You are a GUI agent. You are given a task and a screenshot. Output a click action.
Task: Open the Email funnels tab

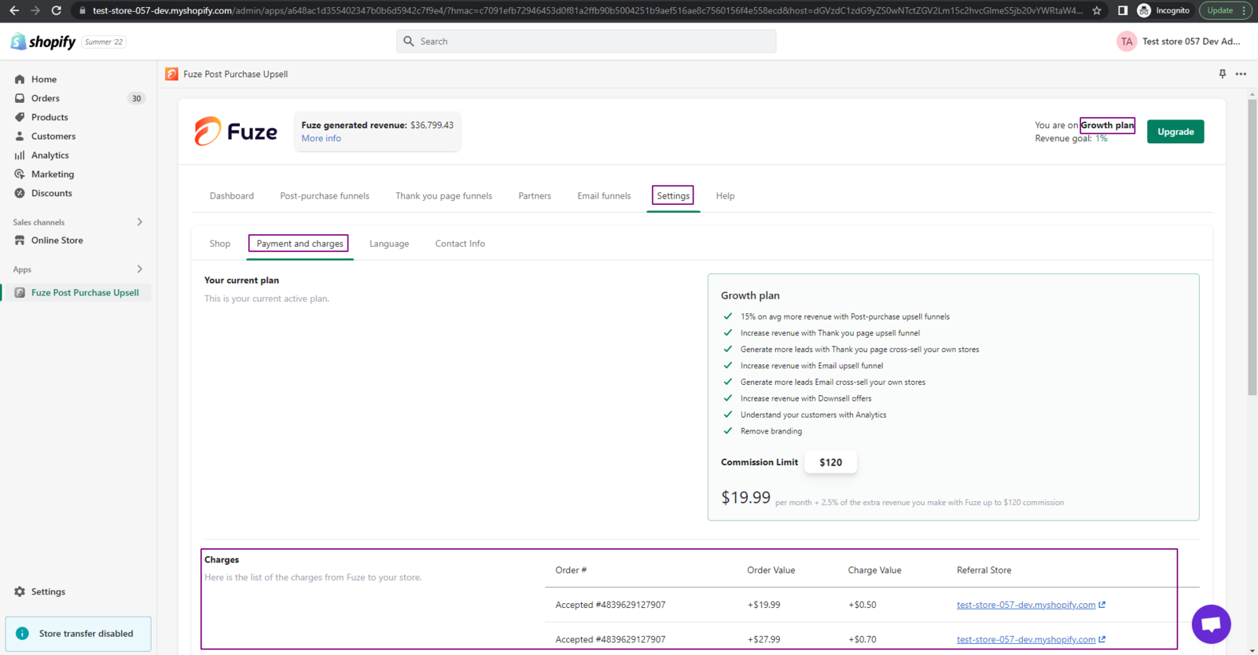point(604,196)
